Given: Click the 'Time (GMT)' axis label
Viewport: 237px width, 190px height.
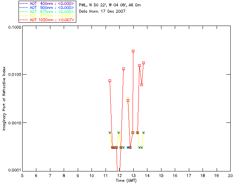Looking at the screenshot, I should (126, 181).
